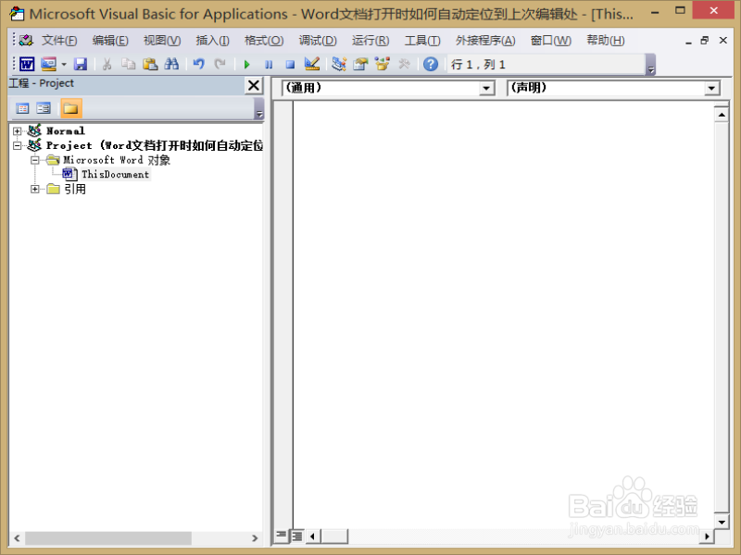Image resolution: width=741 pixels, height=555 pixels.
Task: Click into the code editor area
Action: tap(503, 314)
